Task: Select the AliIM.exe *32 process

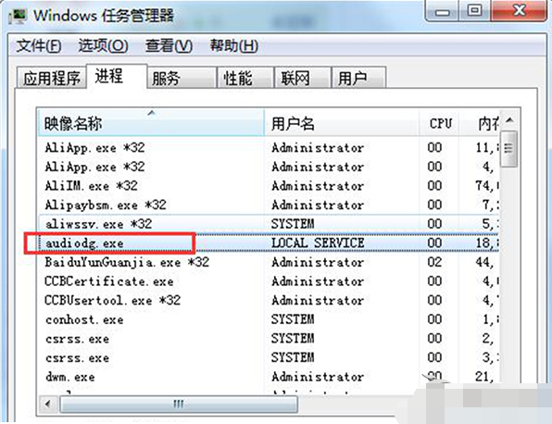Action: coord(269,185)
